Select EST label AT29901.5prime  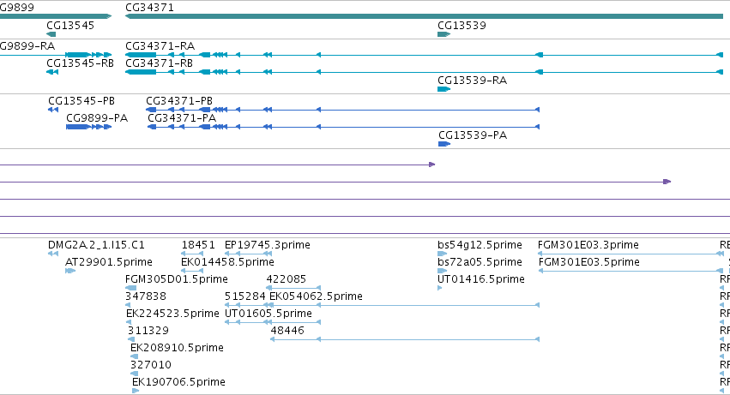point(109,262)
